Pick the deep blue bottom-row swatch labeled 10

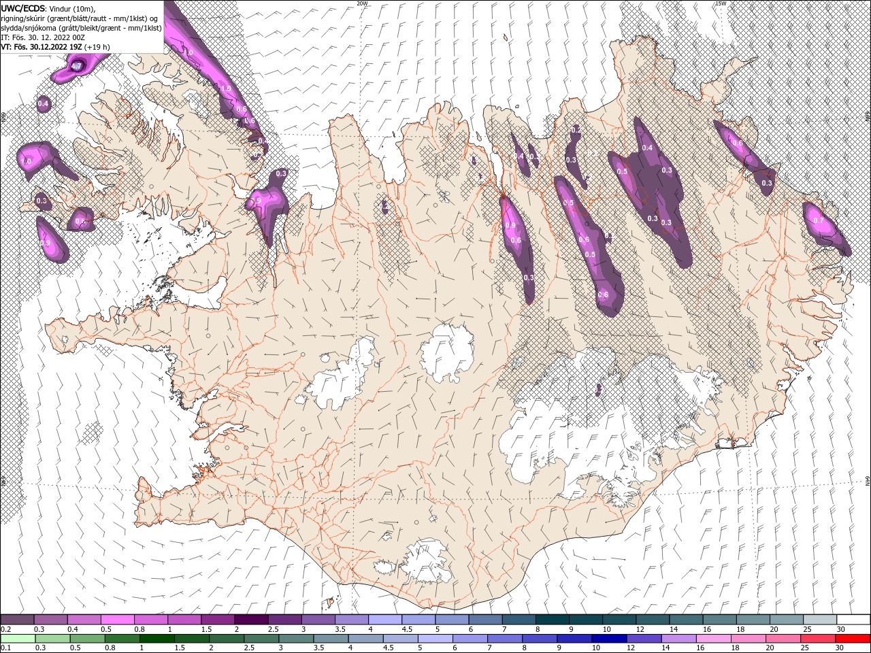[x=609, y=639]
